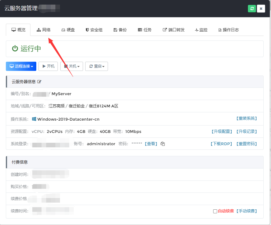Open the 安全组 tab
Viewport: 271px width, 225px height.
click(94, 30)
